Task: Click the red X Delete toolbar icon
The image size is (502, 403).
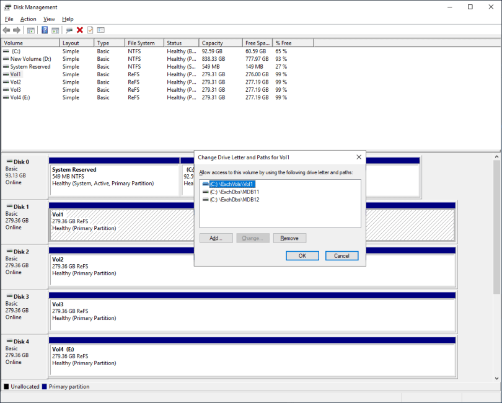Action: click(x=80, y=30)
